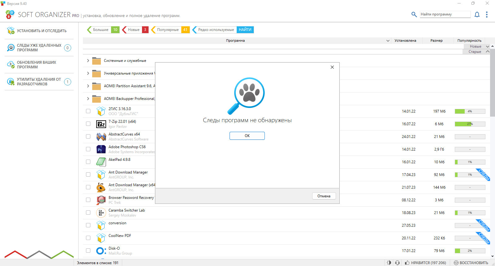Click the conversion program box icon
This screenshot has height=266, width=495.
click(x=101, y=225)
